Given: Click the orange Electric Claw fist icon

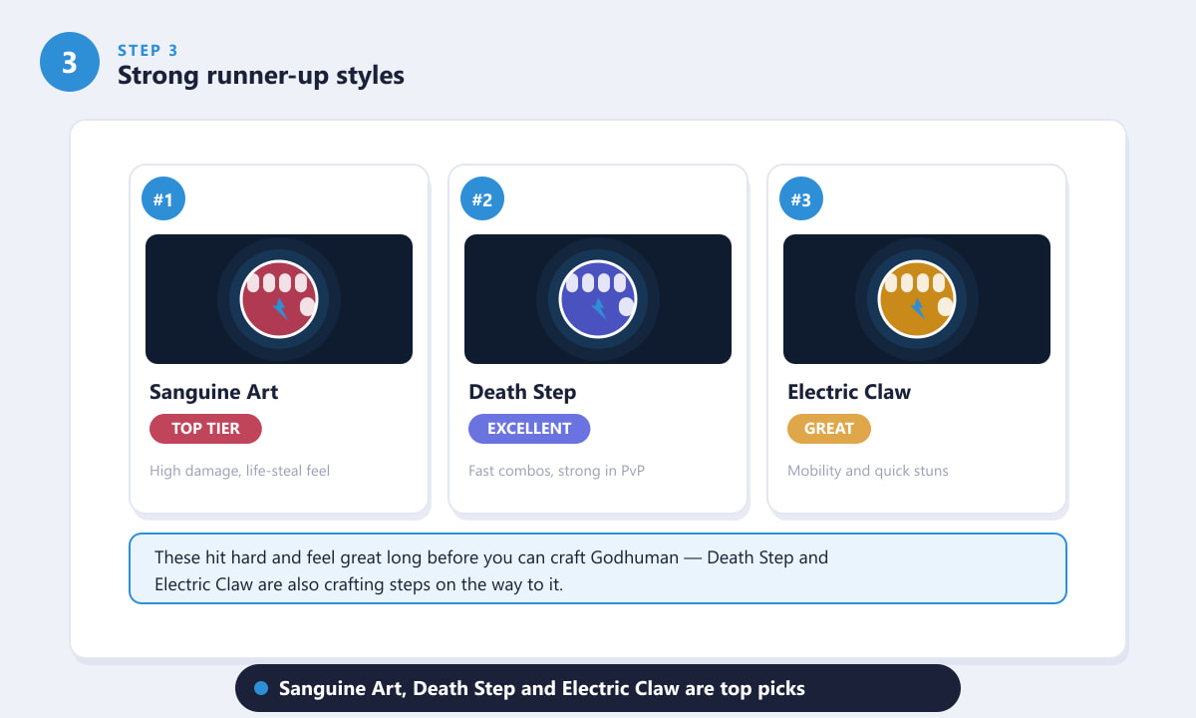Looking at the screenshot, I should [917, 299].
